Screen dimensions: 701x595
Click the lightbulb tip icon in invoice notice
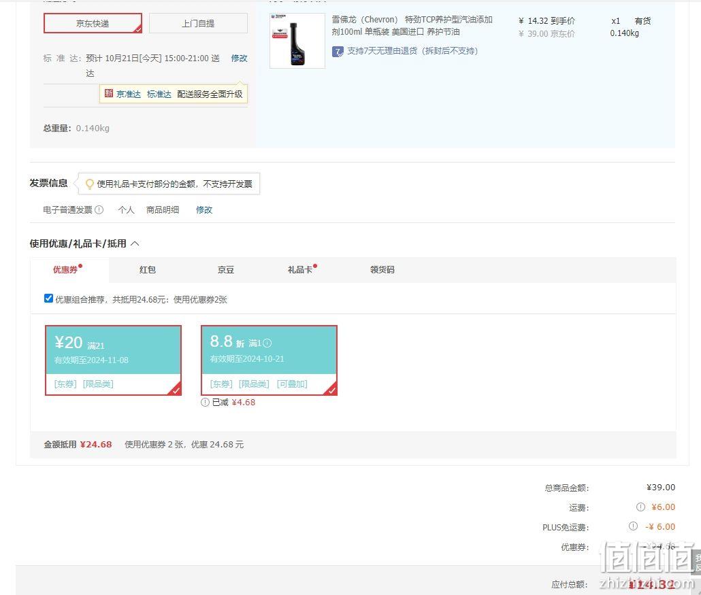pyautogui.click(x=89, y=184)
